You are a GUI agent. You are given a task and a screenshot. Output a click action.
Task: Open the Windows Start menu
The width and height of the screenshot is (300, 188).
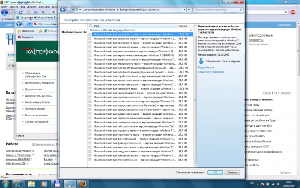5,184
